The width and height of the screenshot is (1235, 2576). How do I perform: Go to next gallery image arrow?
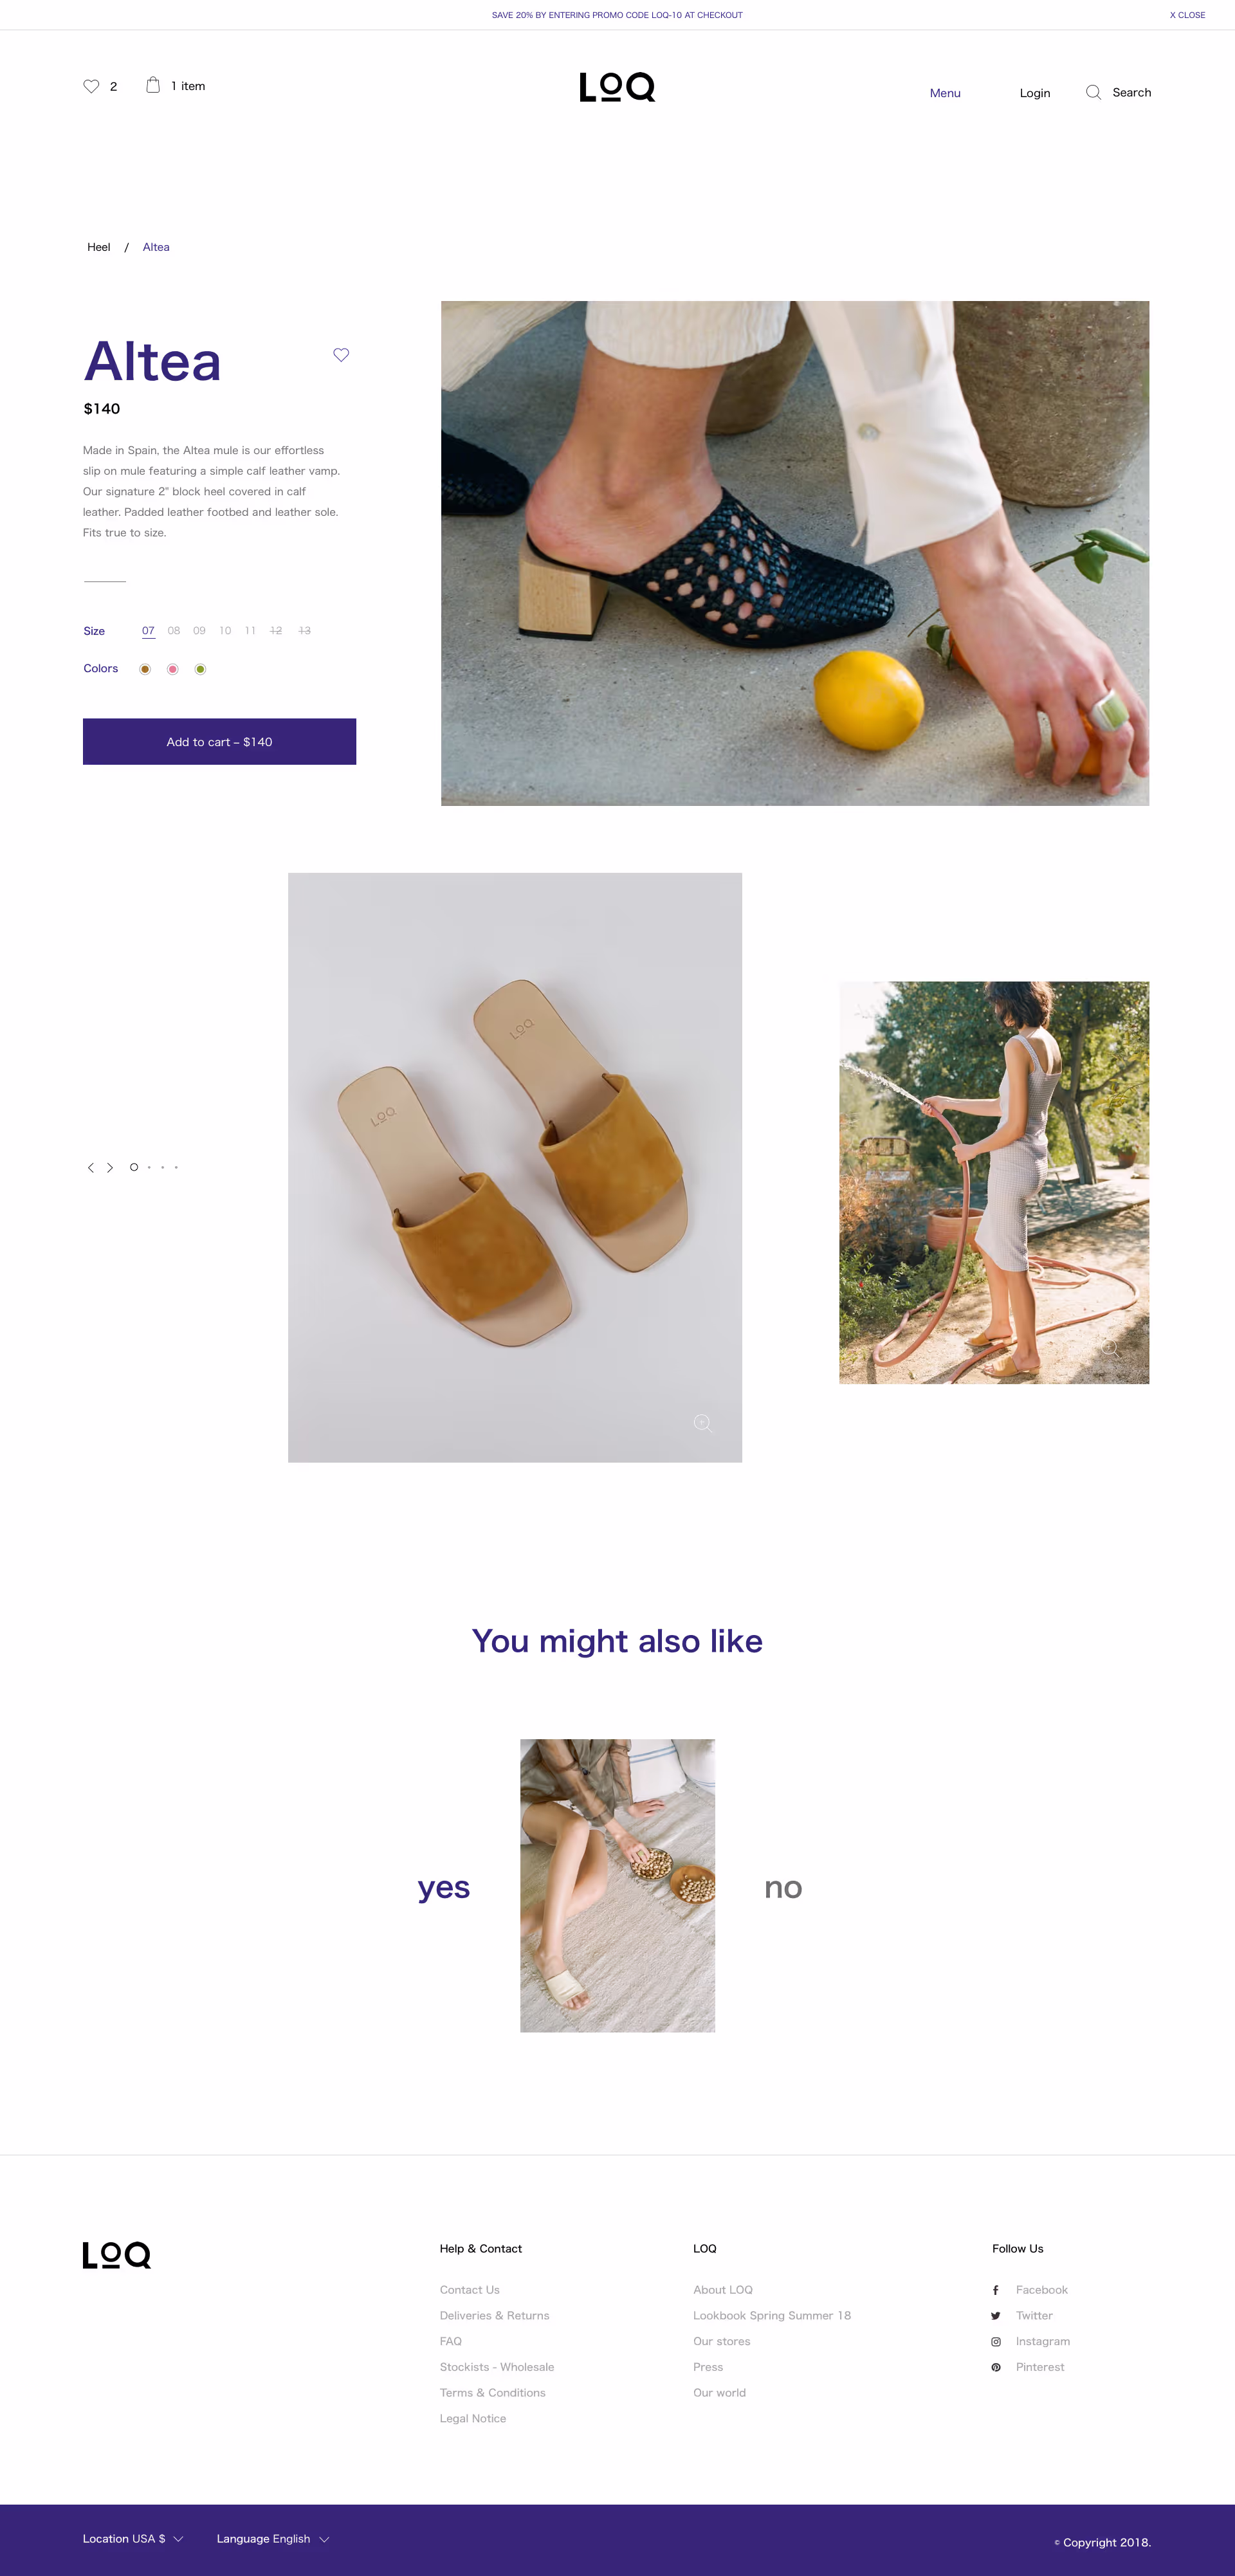pos(110,1167)
